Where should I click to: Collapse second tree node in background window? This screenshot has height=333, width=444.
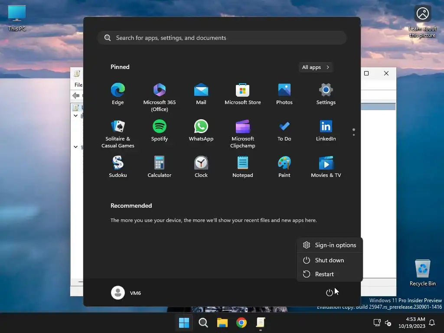pos(75,147)
